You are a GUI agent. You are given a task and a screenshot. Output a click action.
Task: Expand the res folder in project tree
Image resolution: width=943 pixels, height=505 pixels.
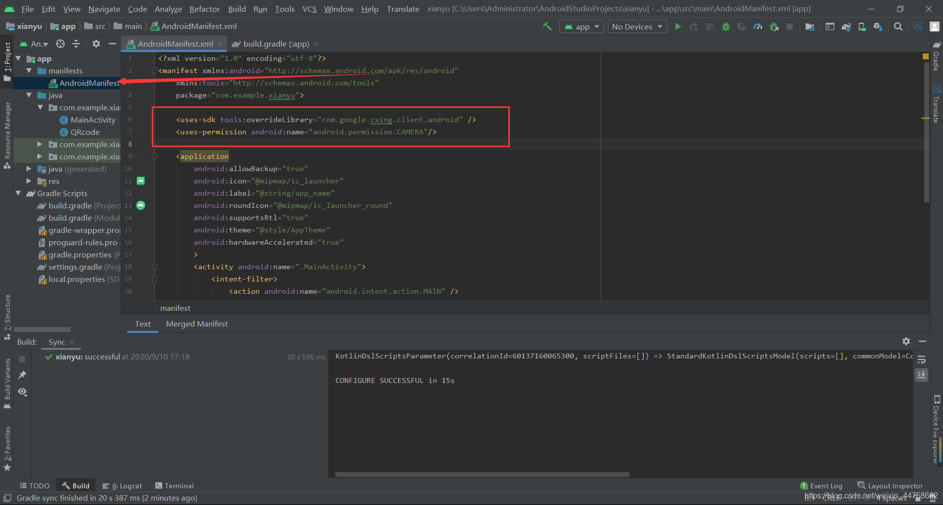click(x=29, y=181)
